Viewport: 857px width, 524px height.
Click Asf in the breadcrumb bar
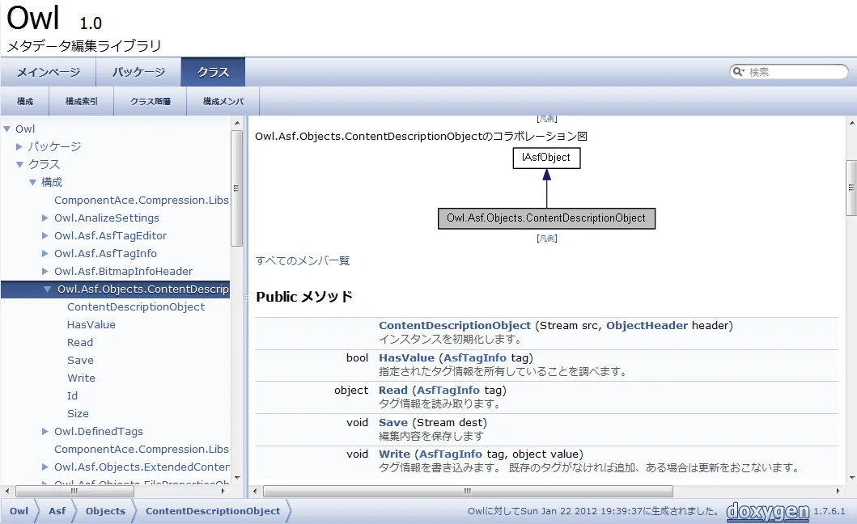(x=57, y=512)
